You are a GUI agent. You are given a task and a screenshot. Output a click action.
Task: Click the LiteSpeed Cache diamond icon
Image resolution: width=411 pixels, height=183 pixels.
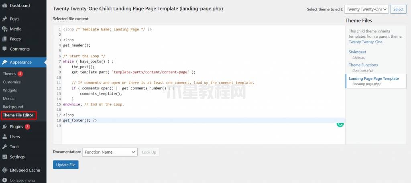point(4,170)
